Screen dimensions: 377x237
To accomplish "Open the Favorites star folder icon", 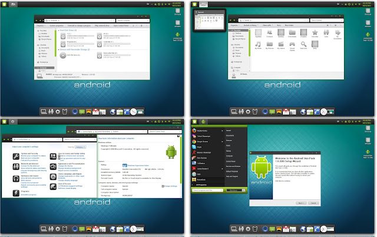I will tap(315, 33).
